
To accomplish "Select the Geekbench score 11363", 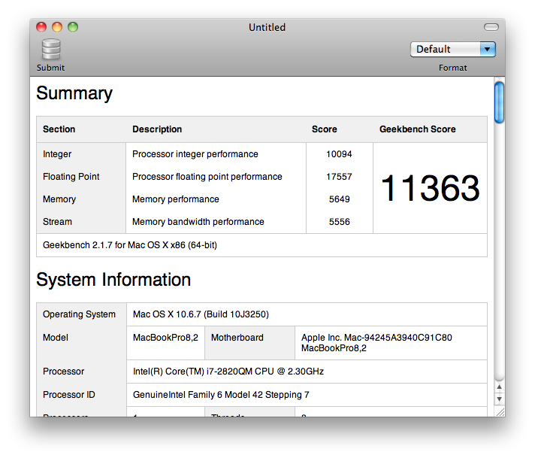I will click(430, 188).
